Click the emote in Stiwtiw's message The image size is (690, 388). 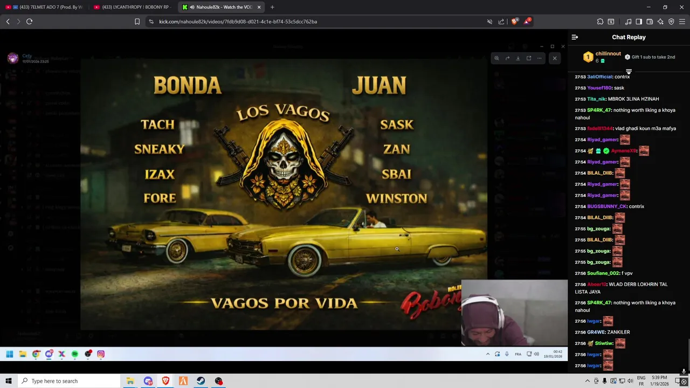[x=620, y=343]
